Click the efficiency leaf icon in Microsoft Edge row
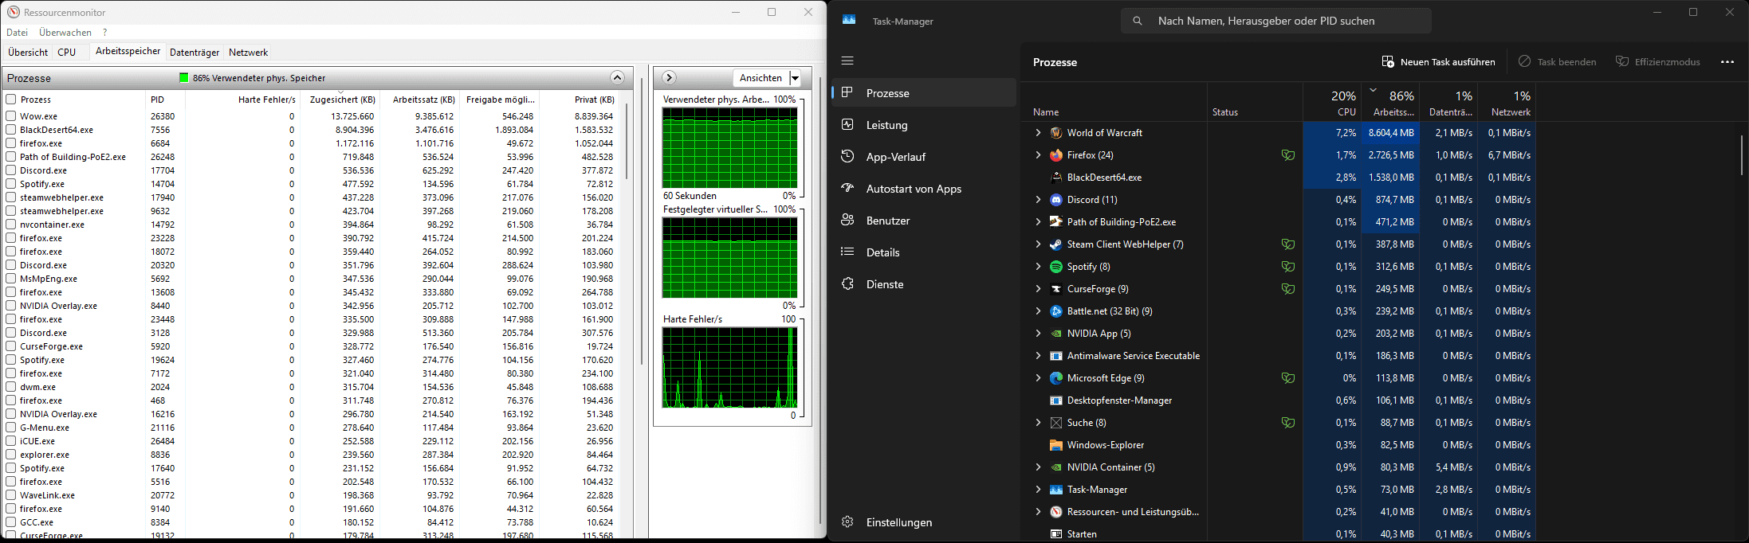Screen dimensions: 1749x543 click(x=1287, y=378)
